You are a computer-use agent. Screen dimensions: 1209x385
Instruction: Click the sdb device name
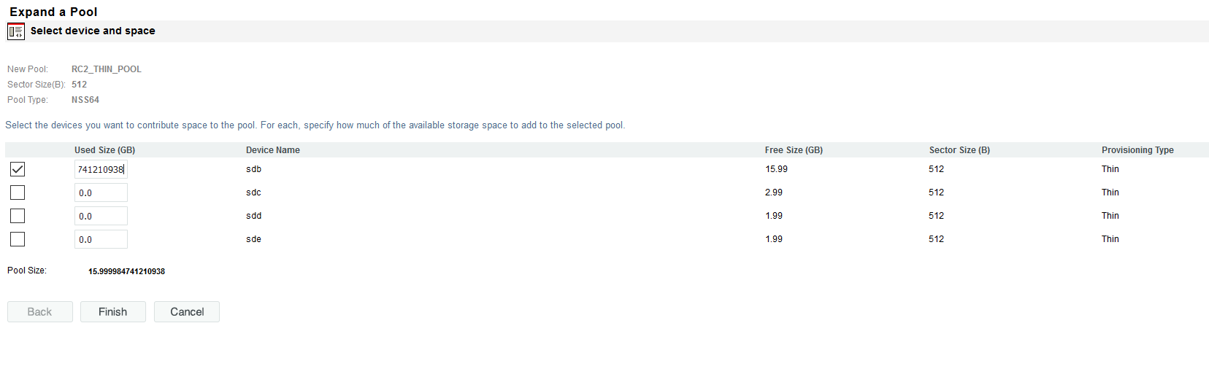(253, 169)
